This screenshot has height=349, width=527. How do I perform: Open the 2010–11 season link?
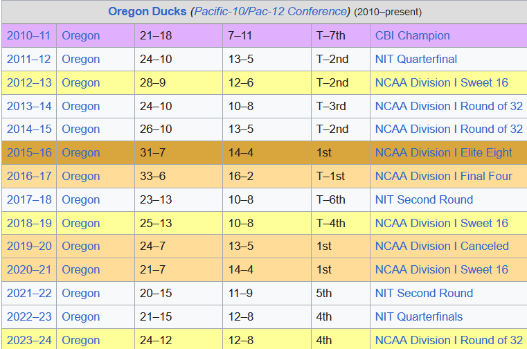[x=28, y=35]
